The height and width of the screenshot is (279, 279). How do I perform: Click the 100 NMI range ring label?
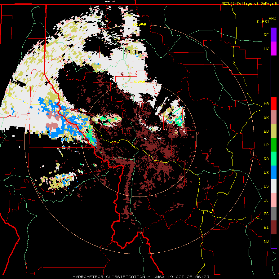click(x=139, y=24)
